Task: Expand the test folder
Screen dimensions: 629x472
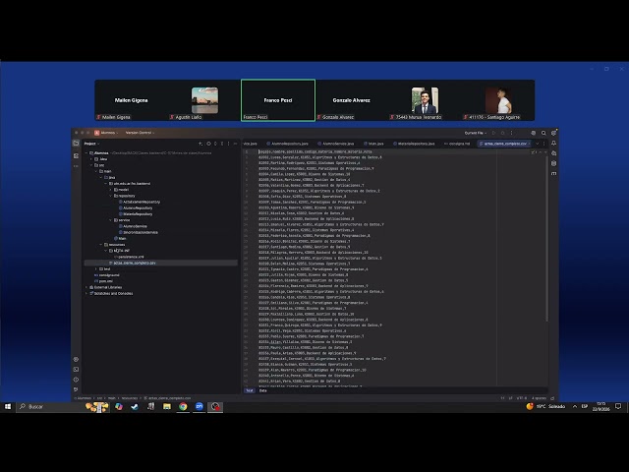Action: (x=96, y=268)
